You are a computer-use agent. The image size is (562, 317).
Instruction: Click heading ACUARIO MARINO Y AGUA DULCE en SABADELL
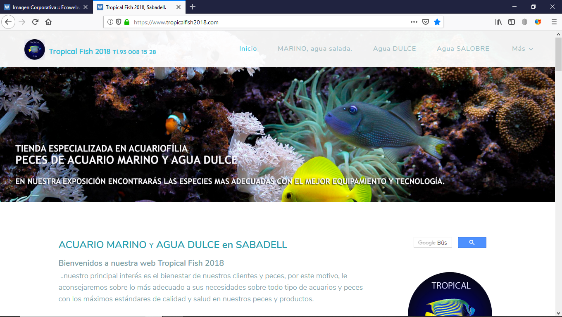tap(173, 245)
